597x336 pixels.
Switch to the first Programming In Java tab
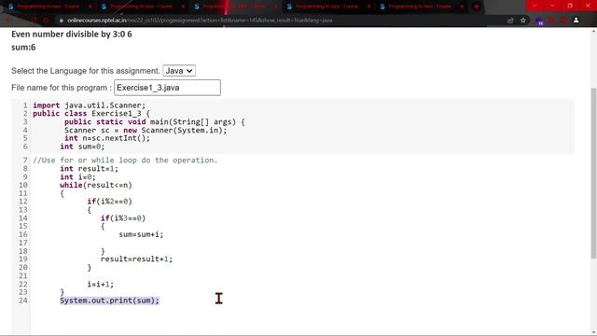point(49,7)
